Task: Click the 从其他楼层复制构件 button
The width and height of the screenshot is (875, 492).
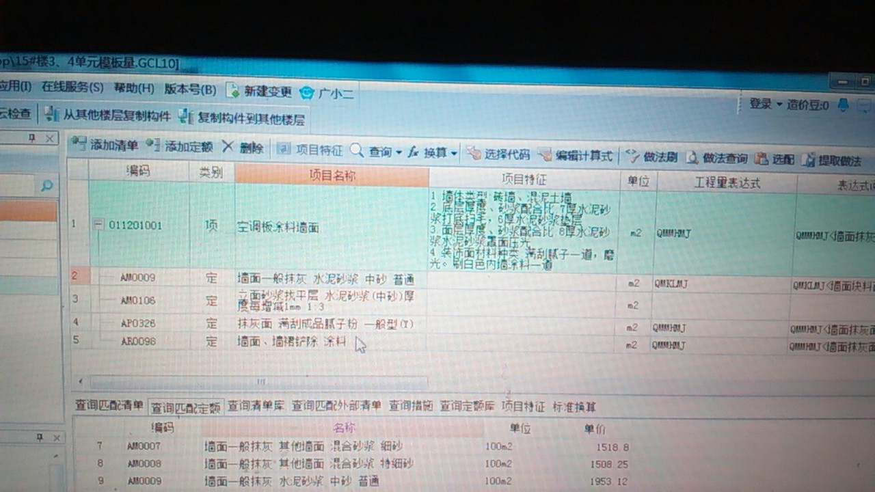Action: (x=107, y=115)
